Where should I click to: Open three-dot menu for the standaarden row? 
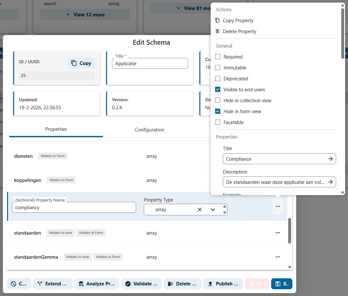278,233
